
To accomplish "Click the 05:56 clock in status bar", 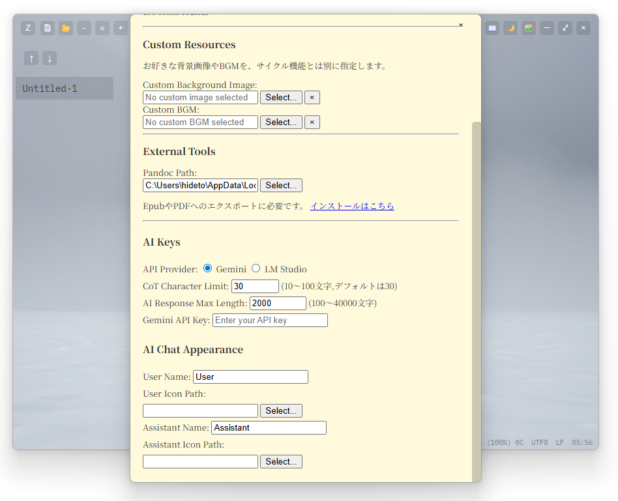I will click(582, 442).
